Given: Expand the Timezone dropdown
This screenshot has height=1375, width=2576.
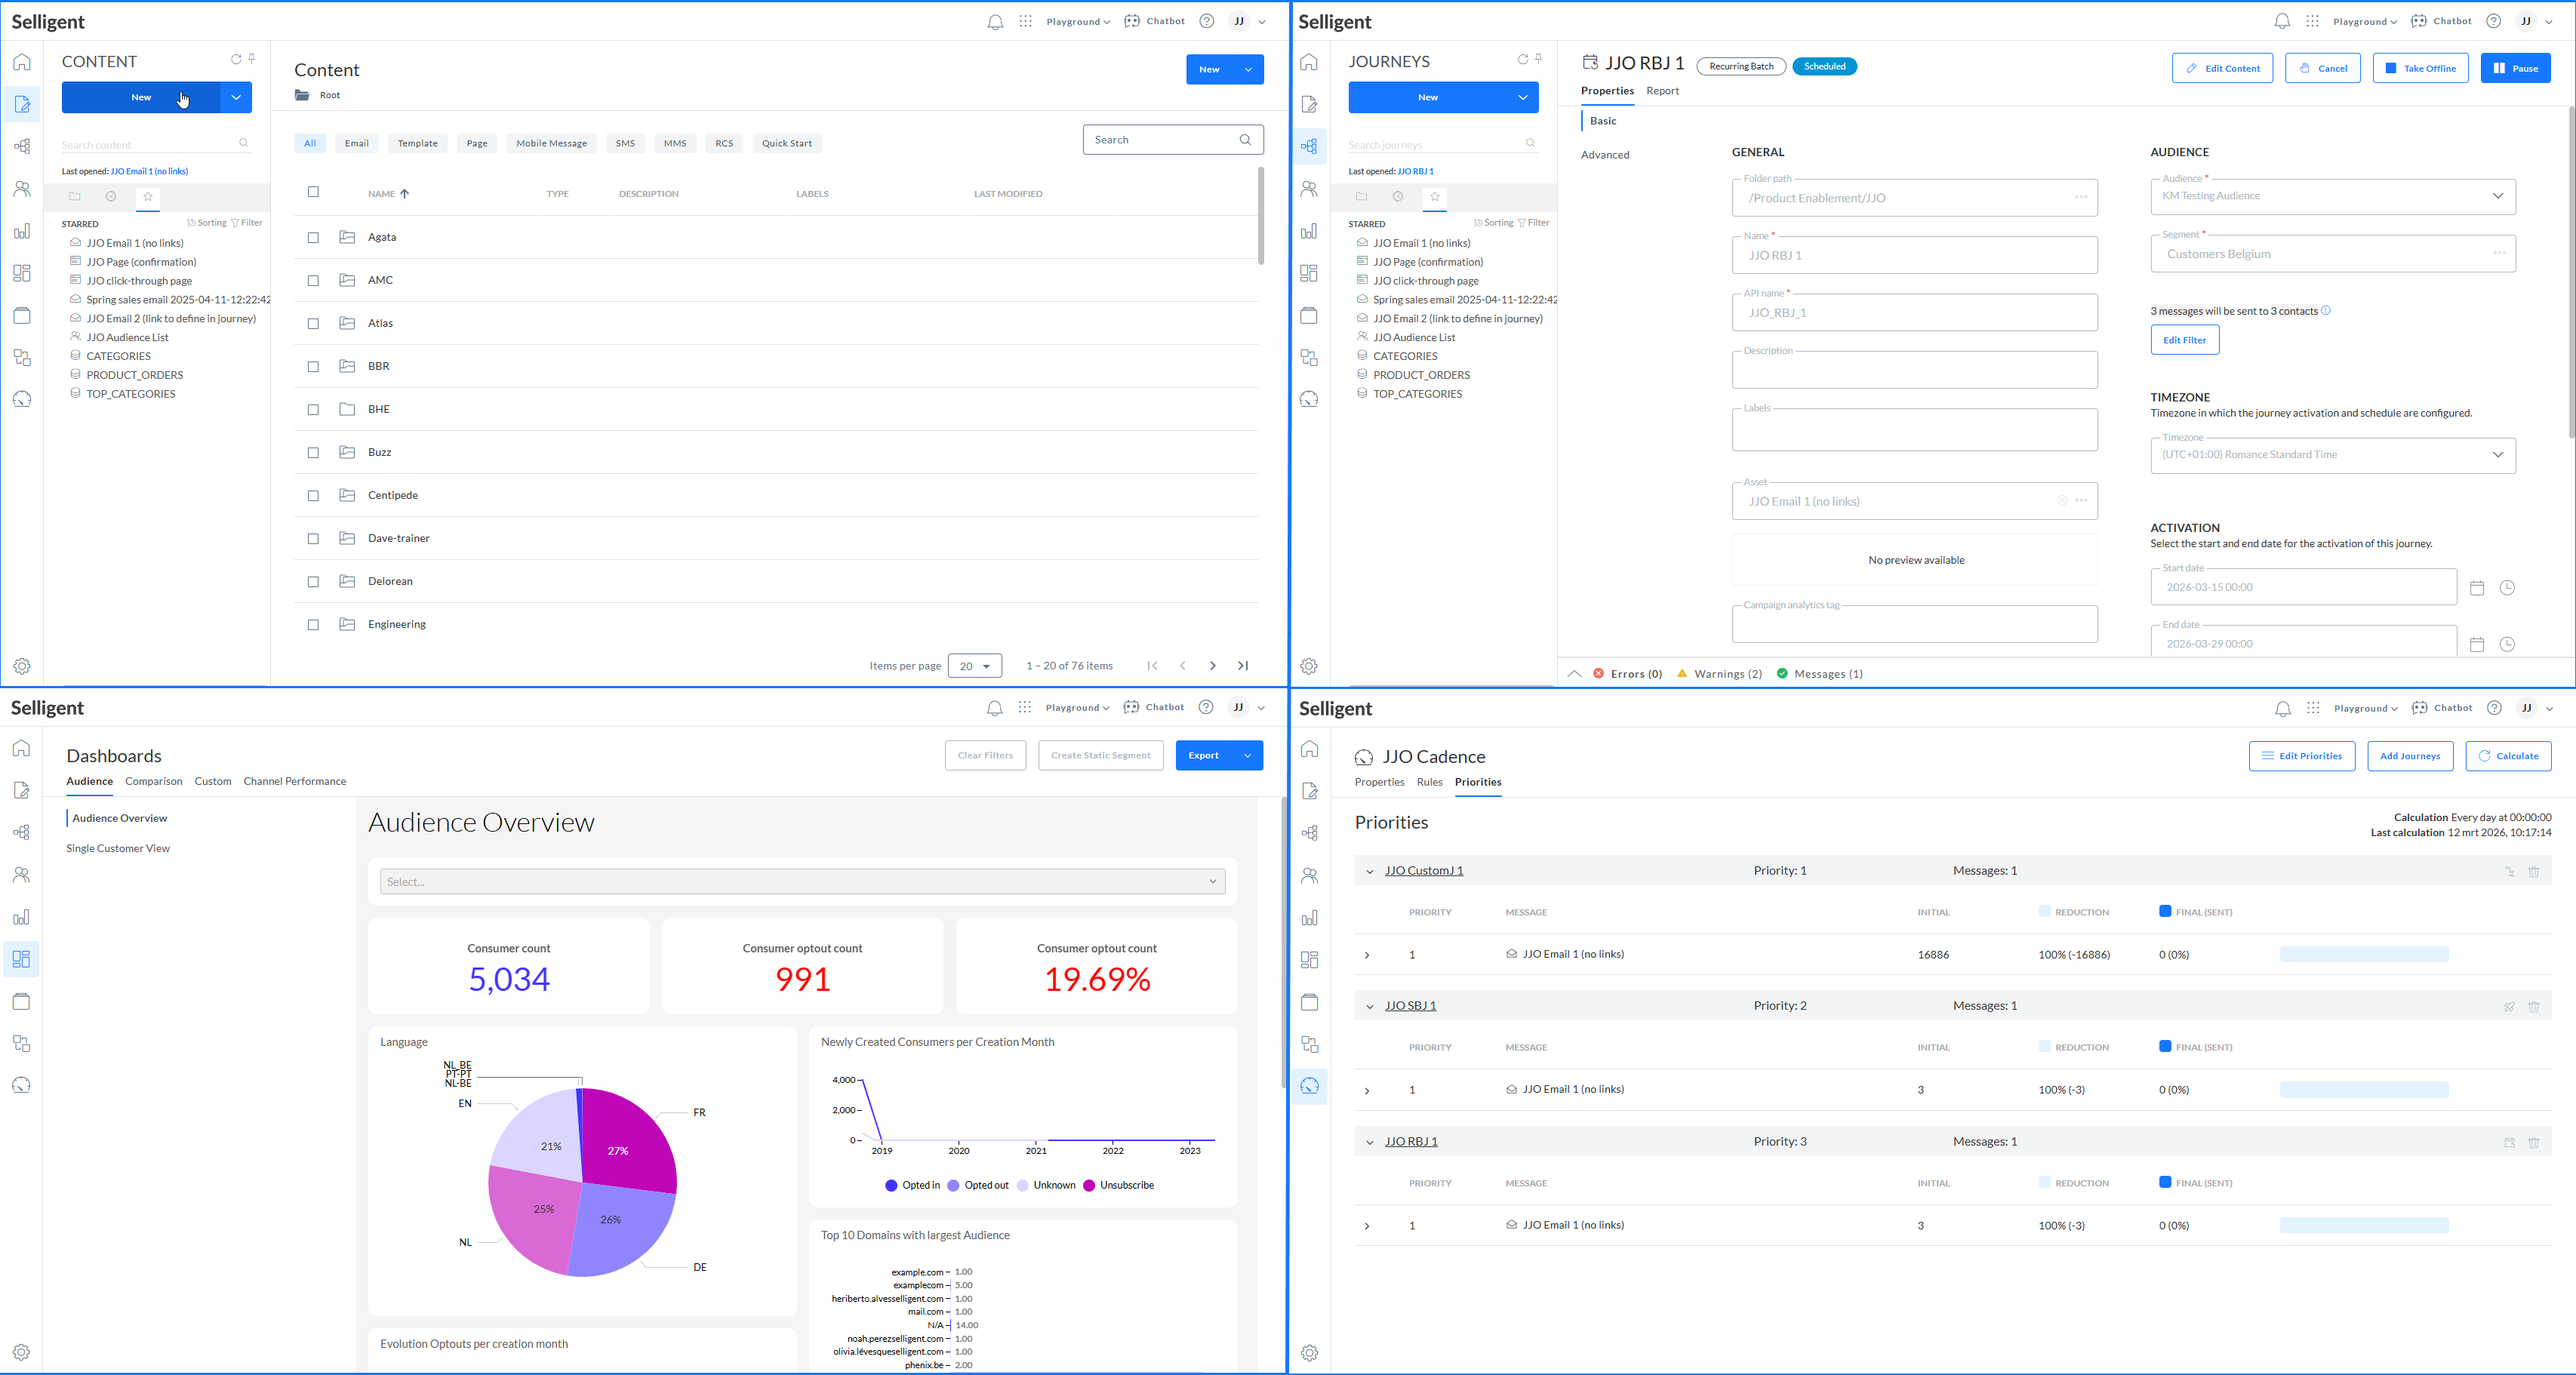Looking at the screenshot, I should [x=2497, y=455].
